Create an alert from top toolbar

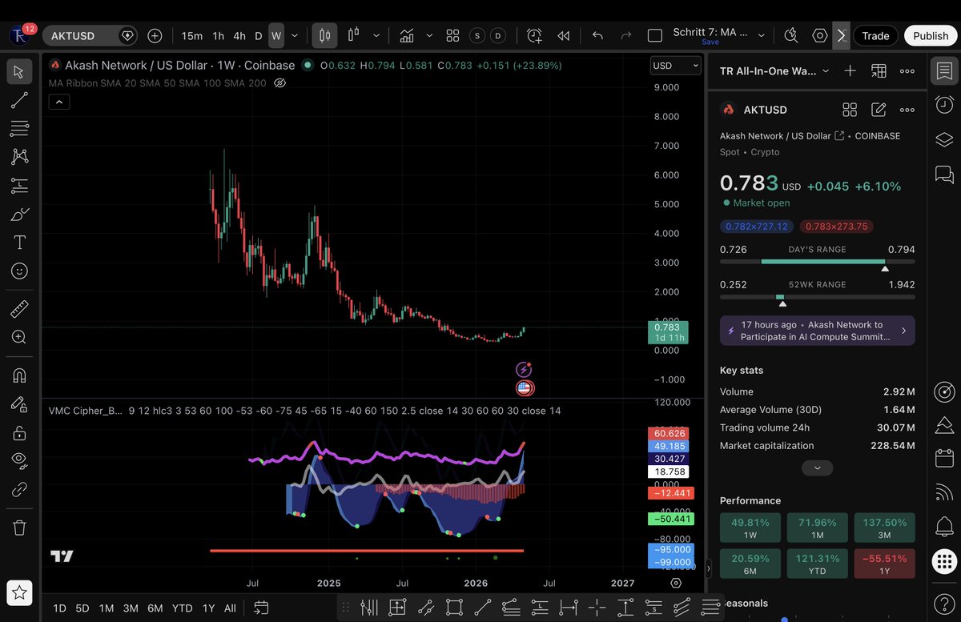tap(534, 36)
